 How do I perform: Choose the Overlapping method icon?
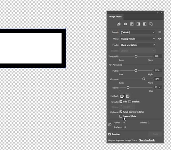tap(128, 96)
